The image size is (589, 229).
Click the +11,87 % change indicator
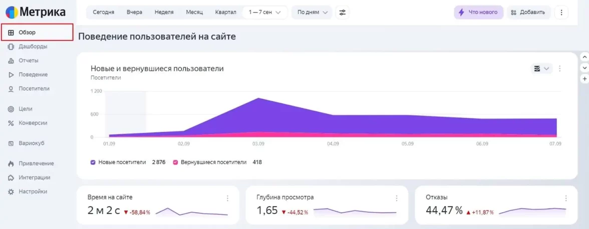480,212
